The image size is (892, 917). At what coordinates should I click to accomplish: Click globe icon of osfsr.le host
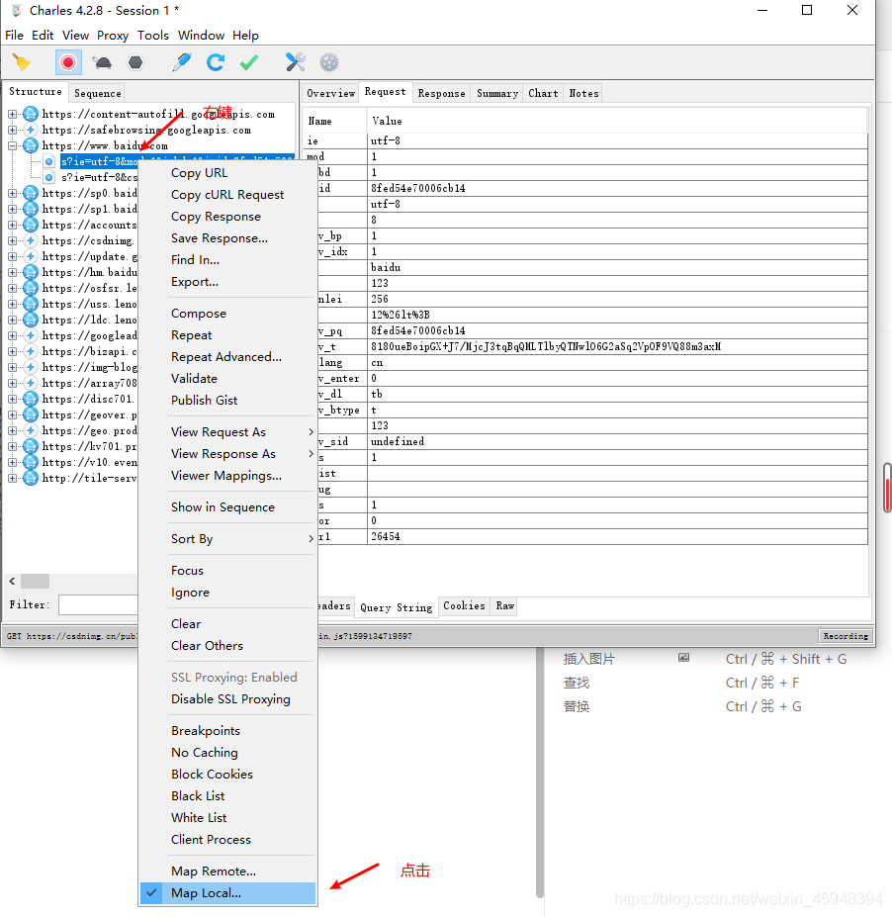click(x=31, y=288)
